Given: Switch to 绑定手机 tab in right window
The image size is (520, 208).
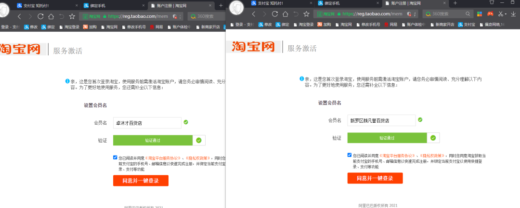Looking at the screenshot, I should [x=348, y=3].
